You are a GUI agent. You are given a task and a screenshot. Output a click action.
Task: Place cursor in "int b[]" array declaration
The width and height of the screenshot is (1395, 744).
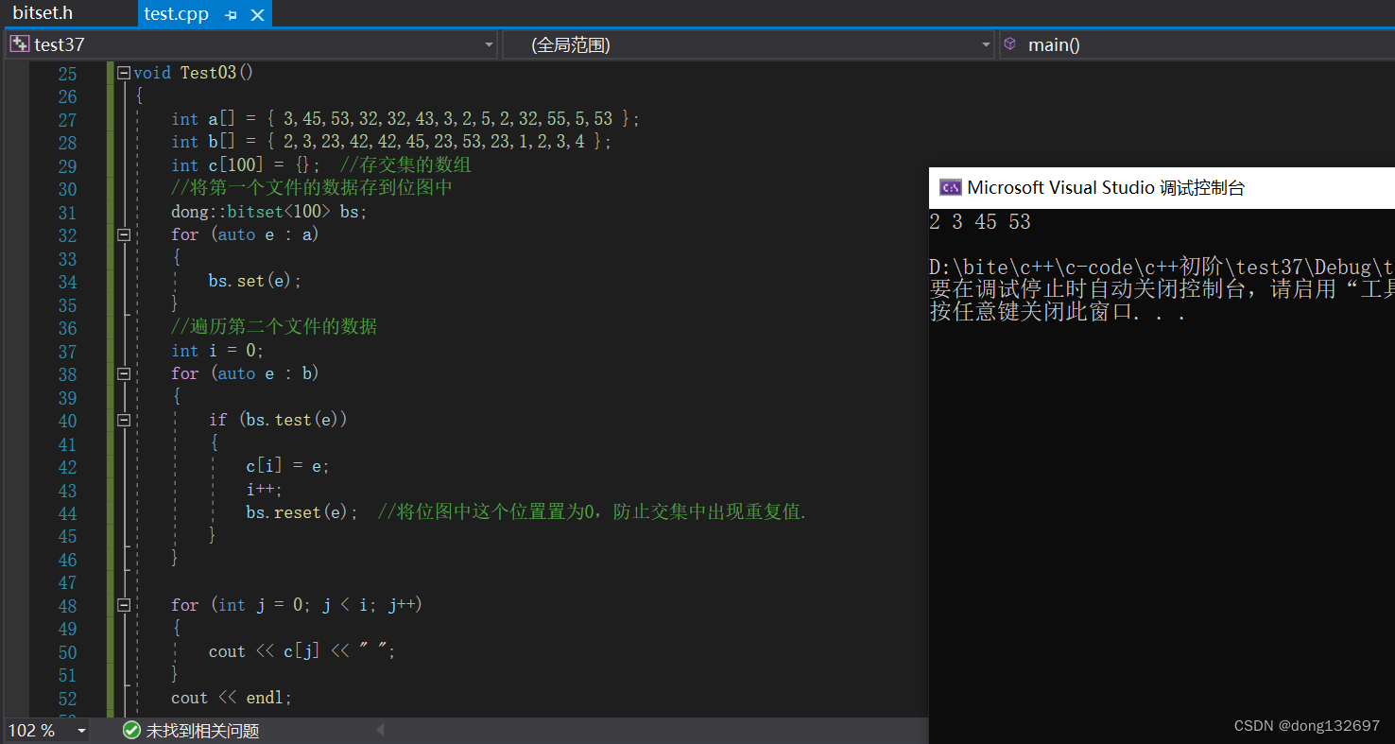391,142
